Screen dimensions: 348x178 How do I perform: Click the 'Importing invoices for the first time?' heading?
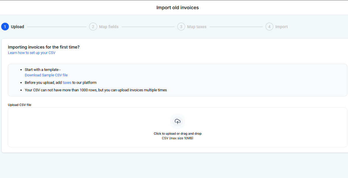click(44, 47)
